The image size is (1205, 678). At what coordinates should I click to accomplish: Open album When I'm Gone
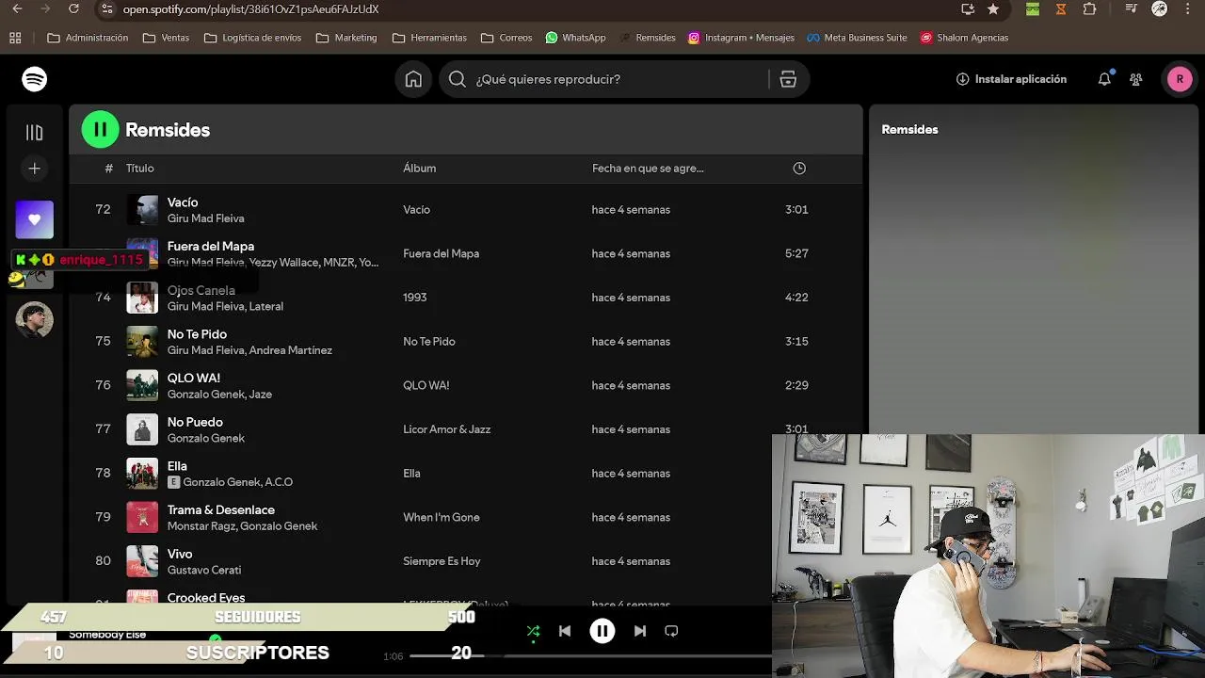point(442,517)
